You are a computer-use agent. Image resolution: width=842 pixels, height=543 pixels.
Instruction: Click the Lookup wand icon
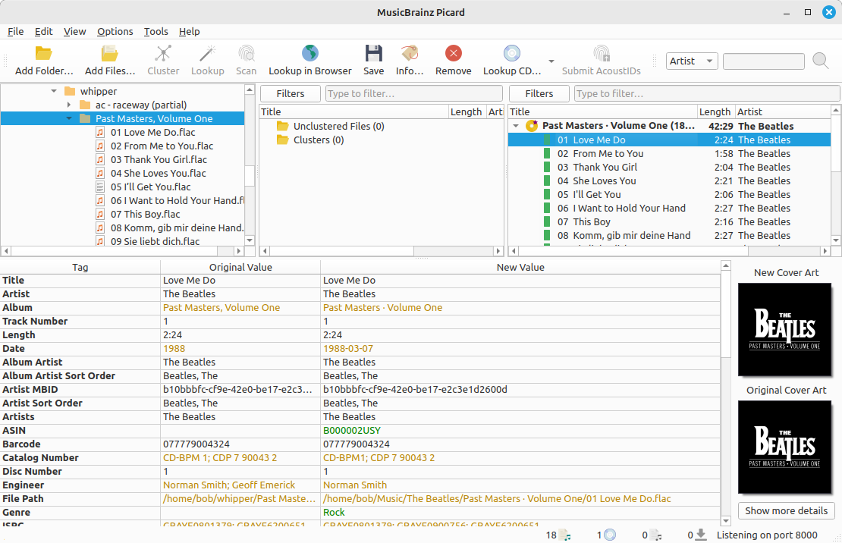click(207, 53)
